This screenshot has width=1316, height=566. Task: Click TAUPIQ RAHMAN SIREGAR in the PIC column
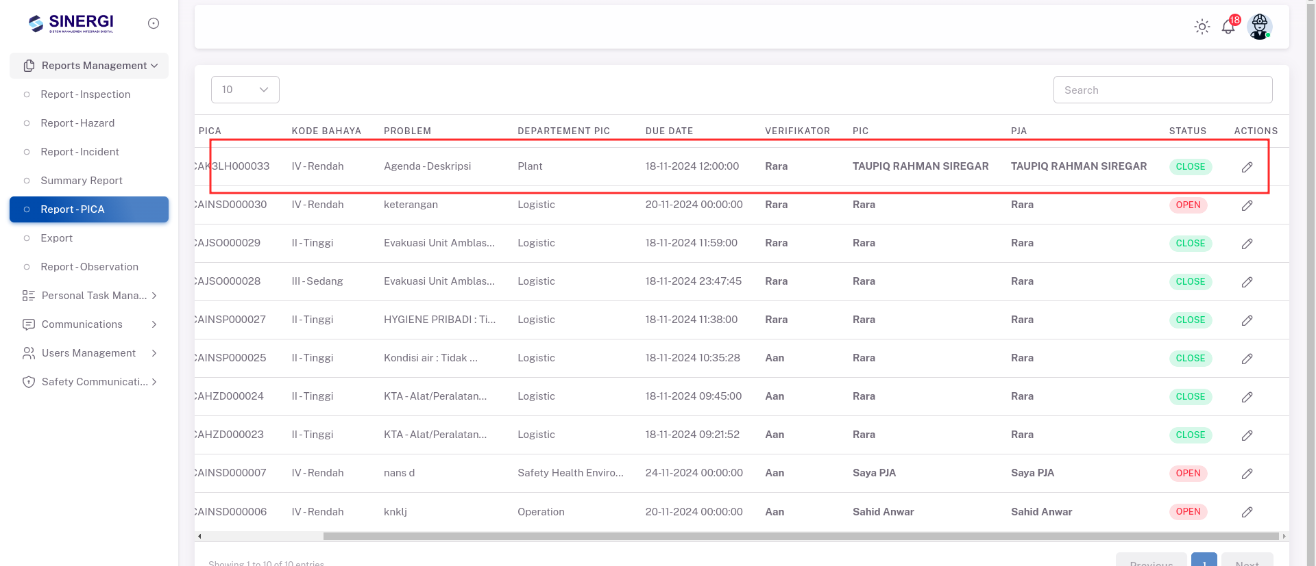point(921,166)
